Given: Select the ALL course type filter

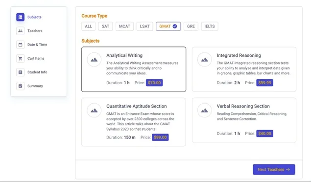Looking at the screenshot, I should pos(89,26).
